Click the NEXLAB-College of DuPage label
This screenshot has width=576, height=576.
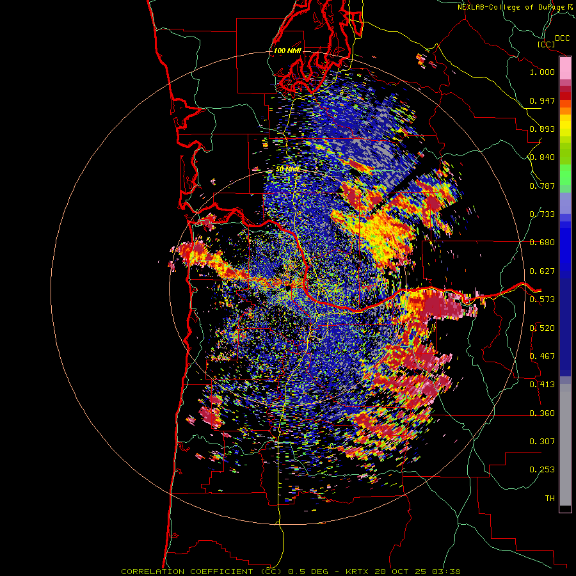512,7
